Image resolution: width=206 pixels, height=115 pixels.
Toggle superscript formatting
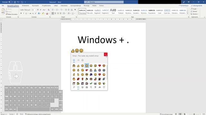(36, 13)
